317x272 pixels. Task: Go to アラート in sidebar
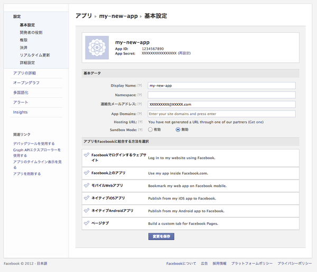(21, 102)
